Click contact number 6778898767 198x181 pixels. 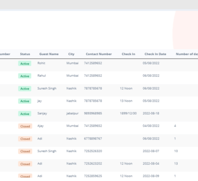coord(93,138)
